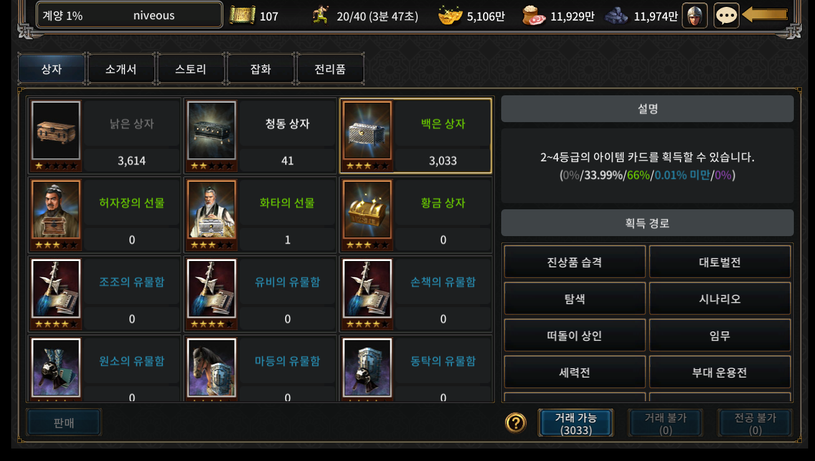Image resolution: width=815 pixels, height=461 pixels.
Task: Switch to the 소개서 tab
Action: (x=121, y=69)
